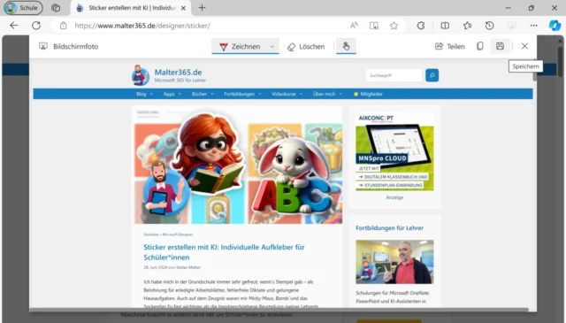Open Settings and more menu
This screenshot has height=323, width=566.
(534, 26)
